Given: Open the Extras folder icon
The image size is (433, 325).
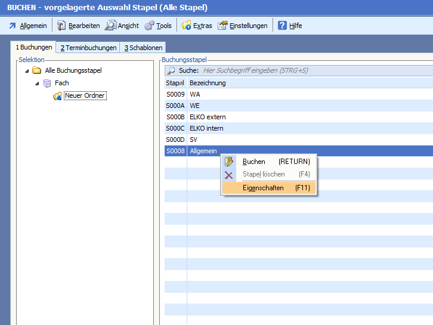Looking at the screenshot, I should pos(186,26).
